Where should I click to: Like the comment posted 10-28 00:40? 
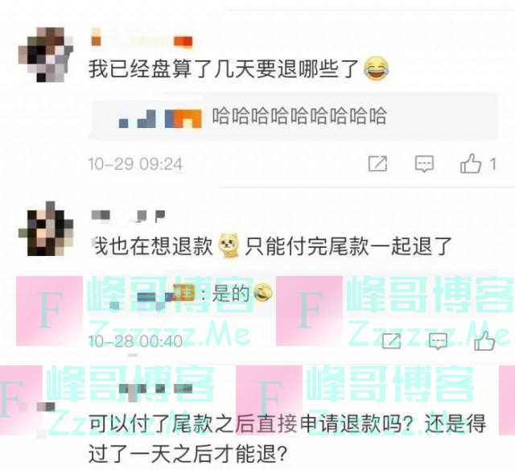click(484, 340)
